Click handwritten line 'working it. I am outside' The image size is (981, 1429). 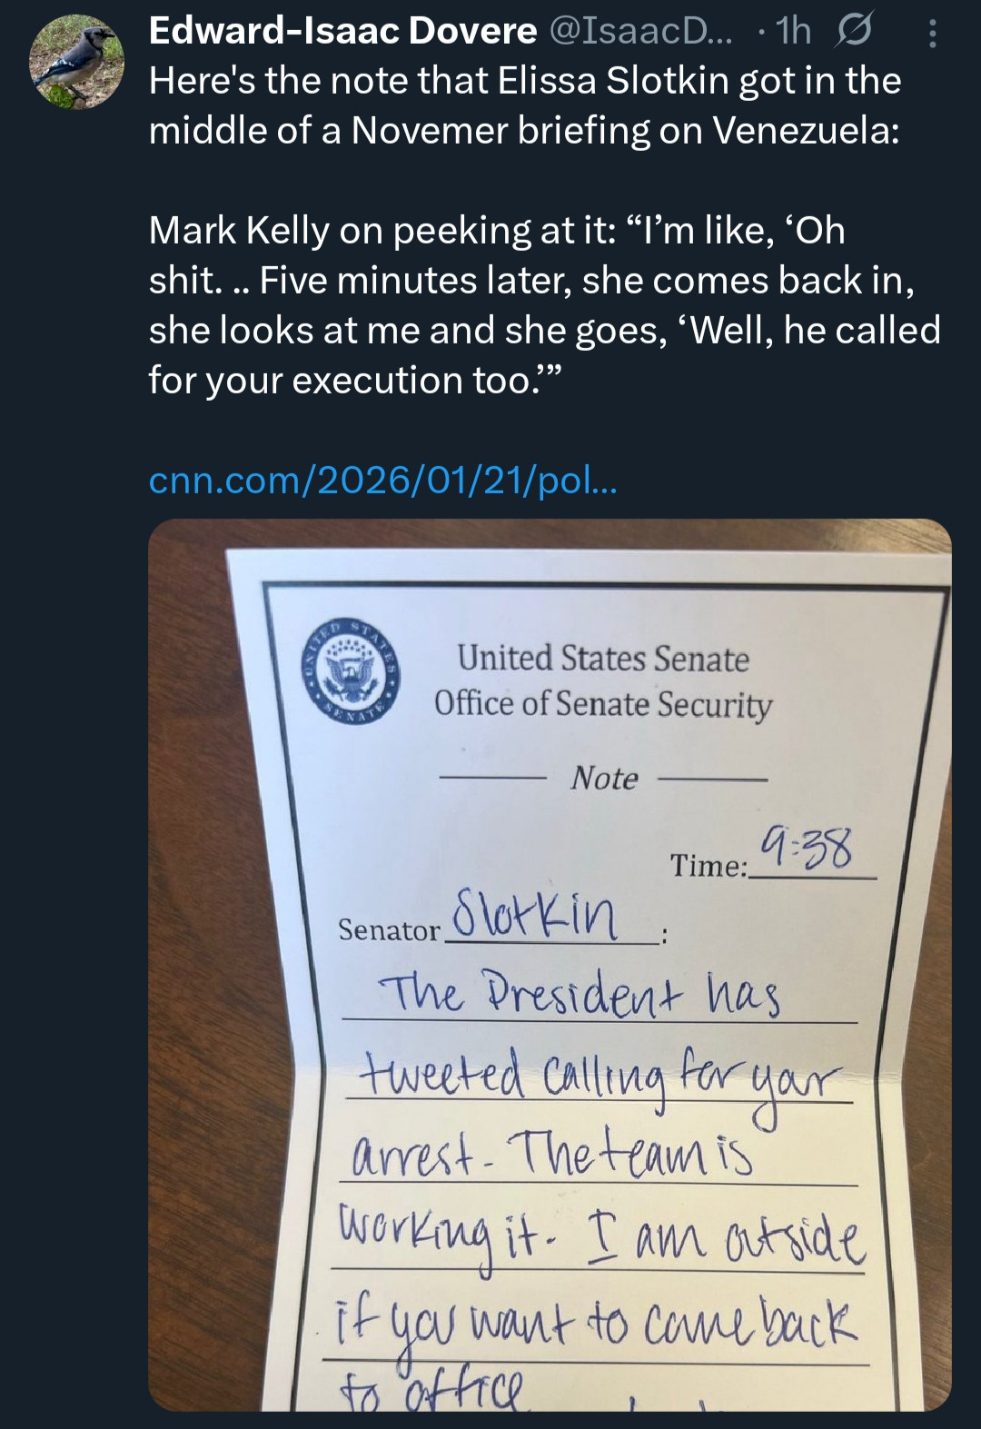click(598, 1239)
